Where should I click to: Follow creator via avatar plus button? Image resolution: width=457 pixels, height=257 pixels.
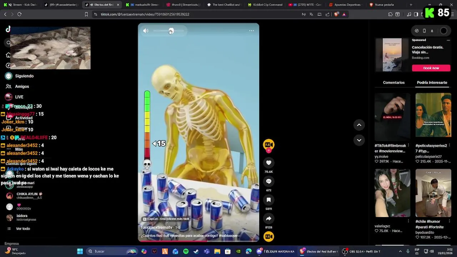269,151
